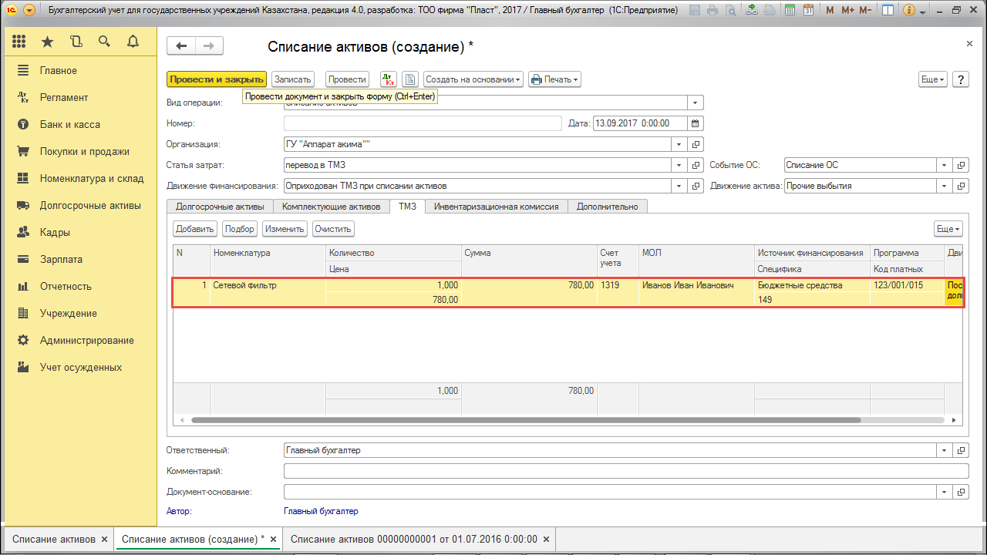Expand the Событие ОС dropdown
987x555 pixels.
point(945,165)
